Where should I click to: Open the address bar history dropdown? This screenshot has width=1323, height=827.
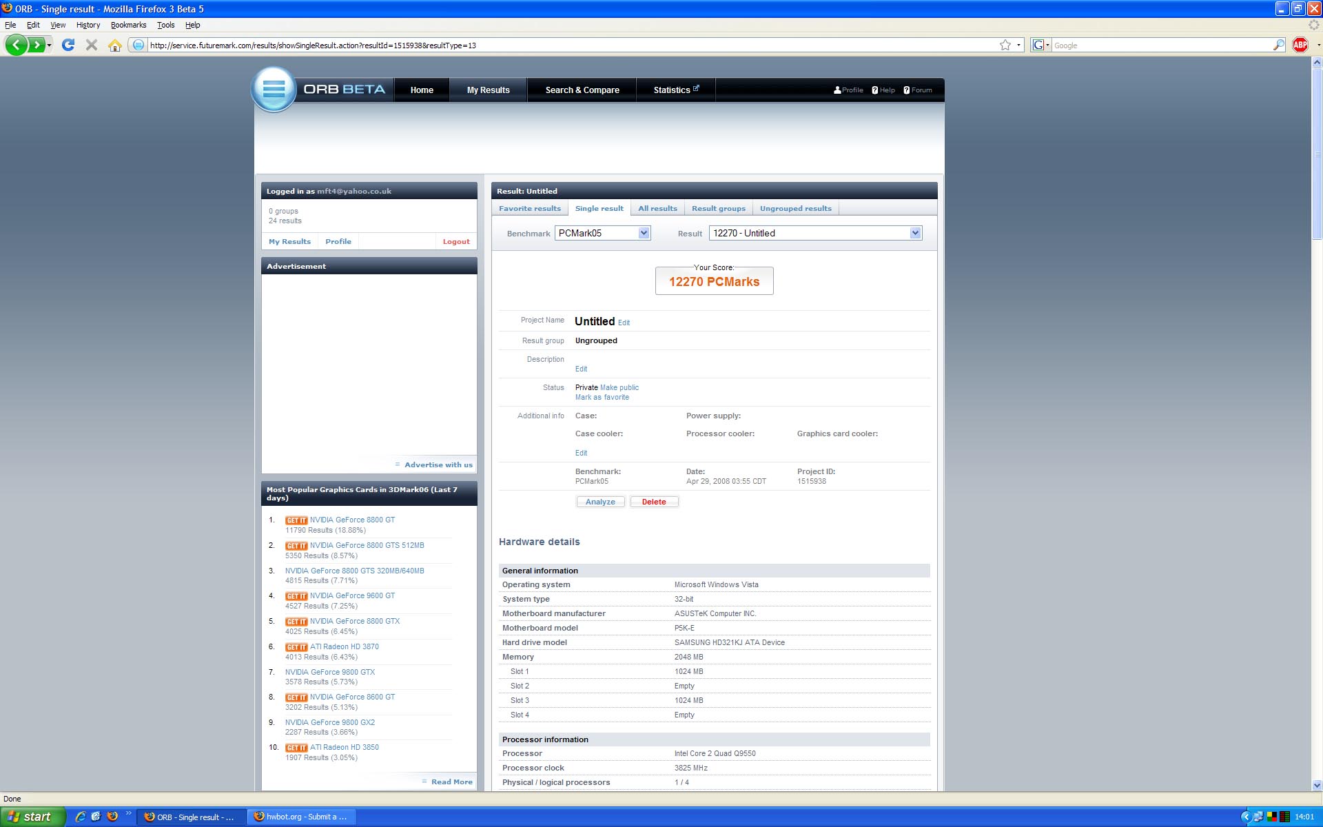(1018, 45)
